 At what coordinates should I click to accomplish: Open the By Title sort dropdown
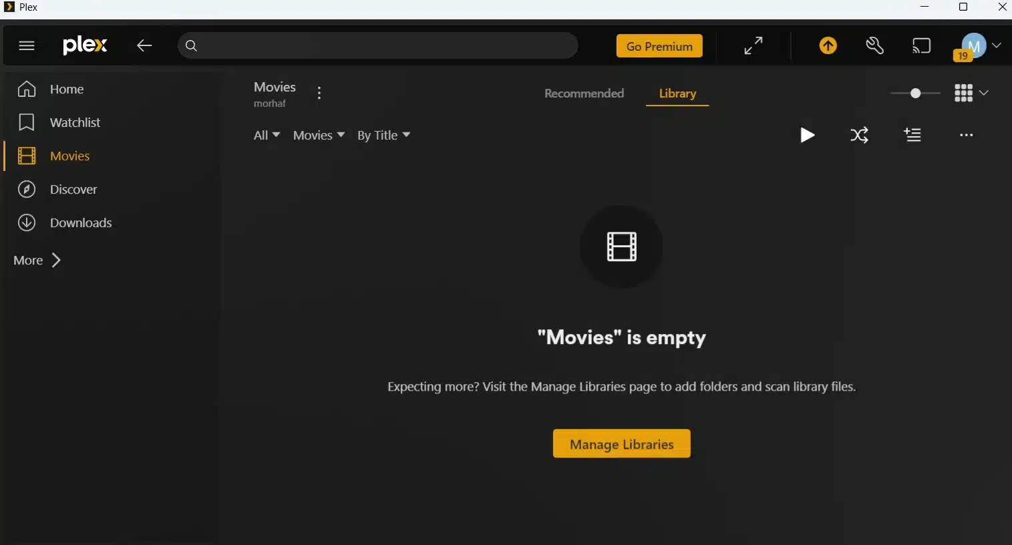[x=383, y=135]
